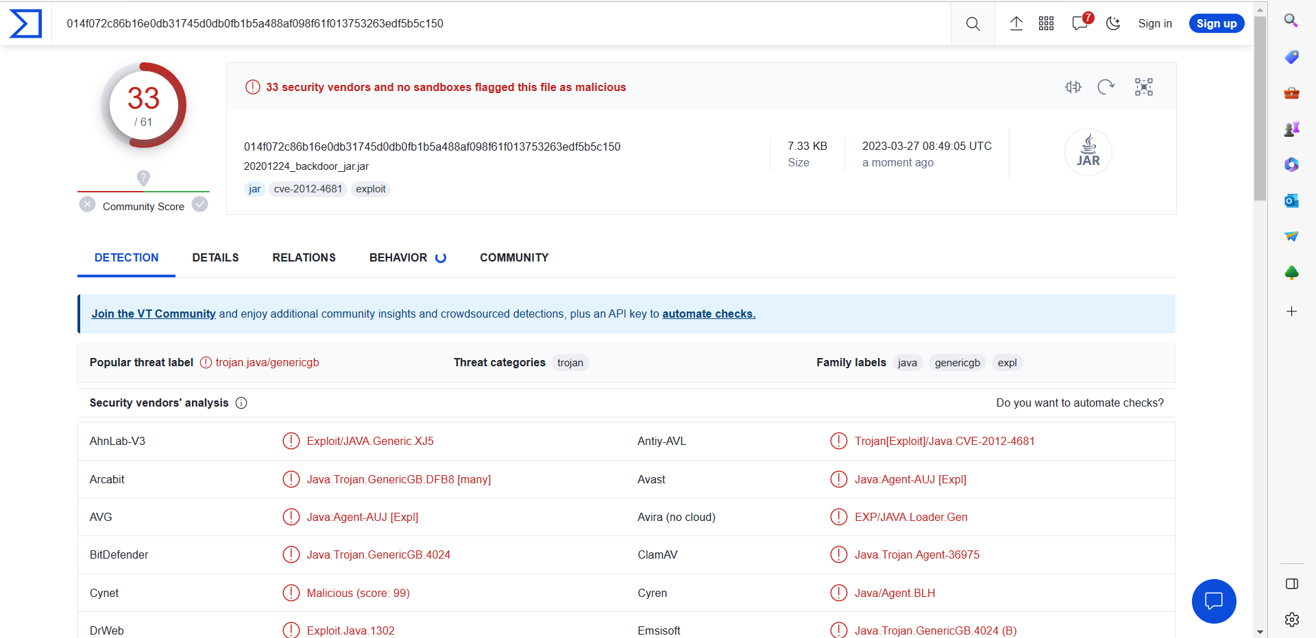Image resolution: width=1316 pixels, height=638 pixels.
Task: Open the chat bubble floating button
Action: point(1214,601)
